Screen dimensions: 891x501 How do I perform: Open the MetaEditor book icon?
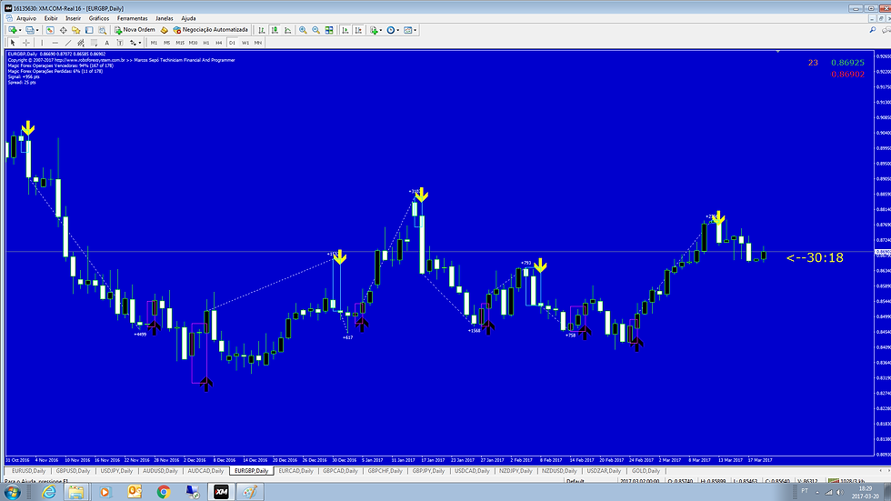coord(165,30)
